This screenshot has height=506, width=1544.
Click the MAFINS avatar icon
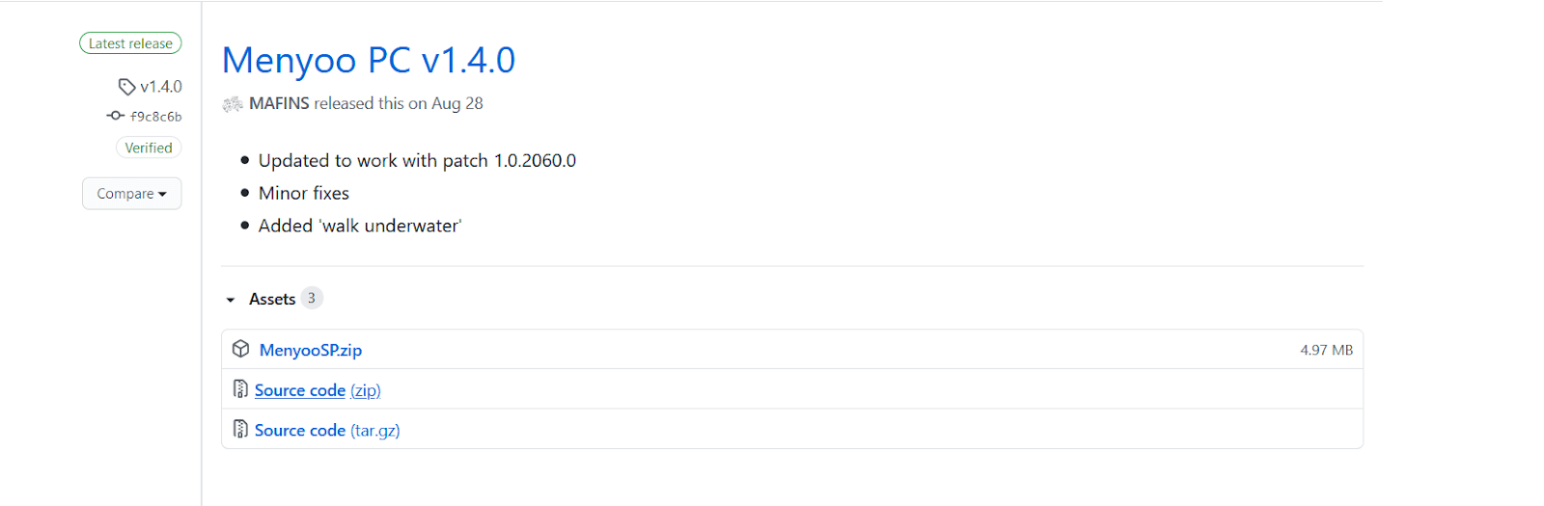(233, 104)
